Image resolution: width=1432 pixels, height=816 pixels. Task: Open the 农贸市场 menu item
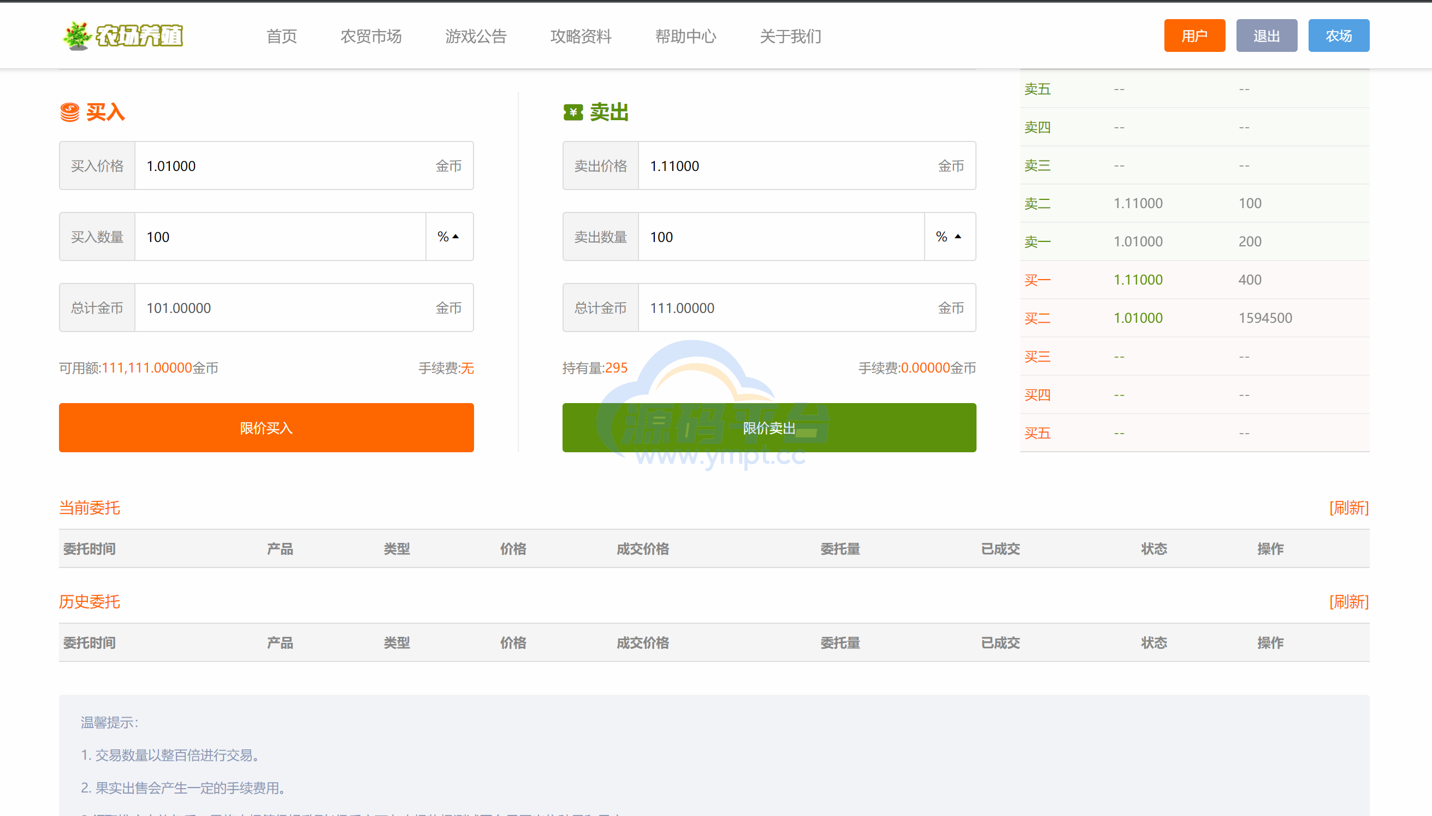[x=371, y=37]
